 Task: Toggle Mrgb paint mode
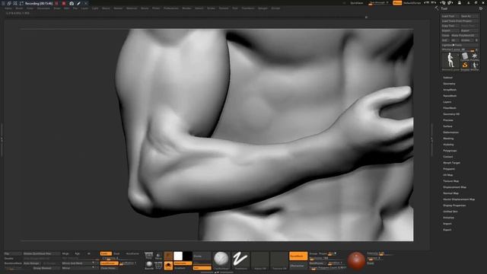click(65, 253)
